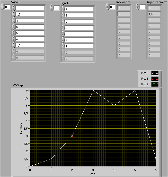Image resolution: width=168 pixels, height=177 pixels.
Task: Click the Signal2 array label
Action: pyautogui.click(x=65, y=3)
